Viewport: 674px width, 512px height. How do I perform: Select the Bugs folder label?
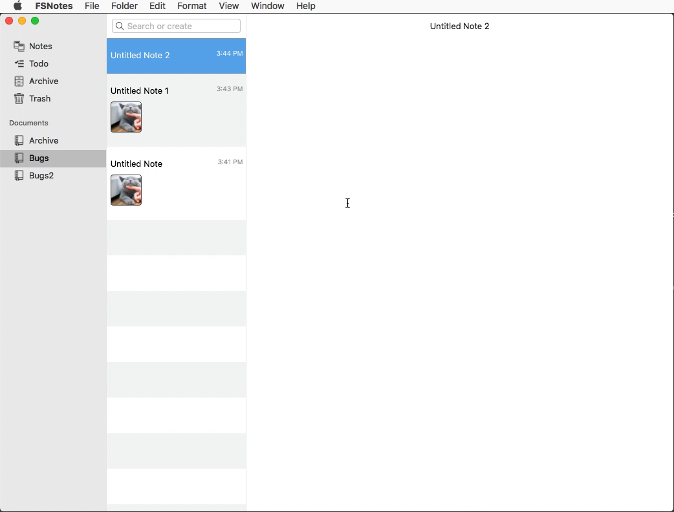point(39,158)
